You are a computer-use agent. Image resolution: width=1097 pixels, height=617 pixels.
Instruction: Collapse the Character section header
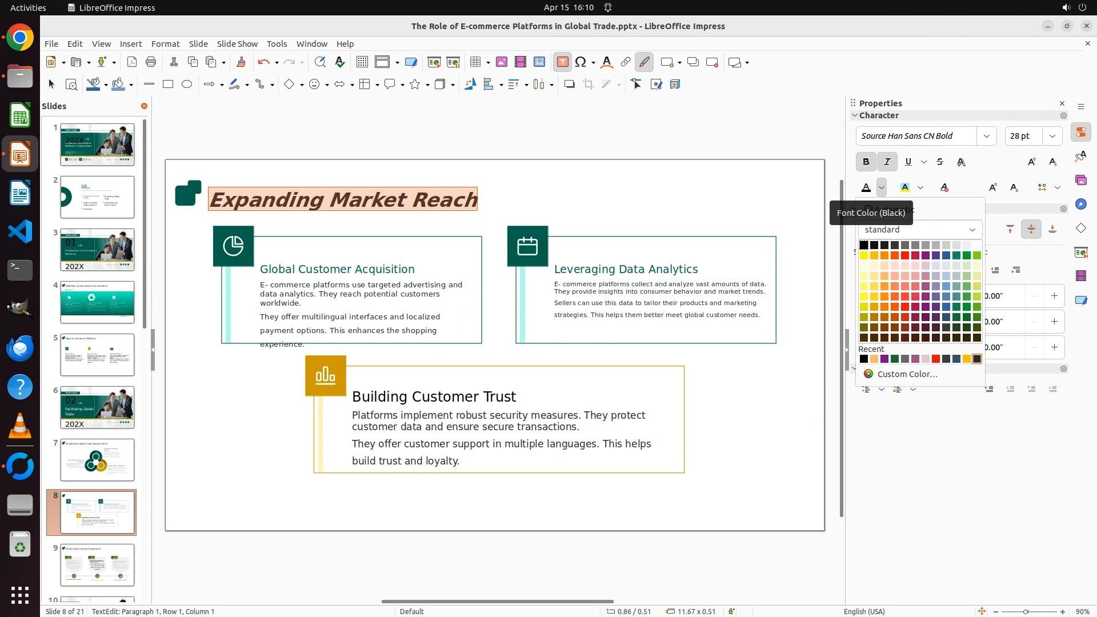pos(879,115)
